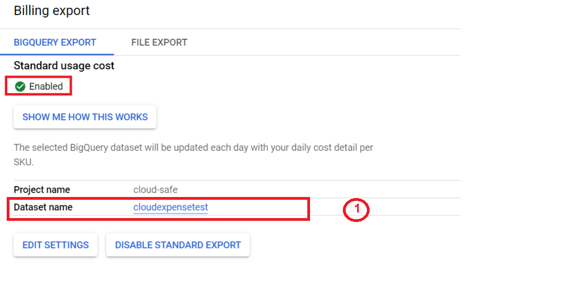Click the Standard usage cost heading
This screenshot has height=288, width=570.
pyautogui.click(x=64, y=65)
